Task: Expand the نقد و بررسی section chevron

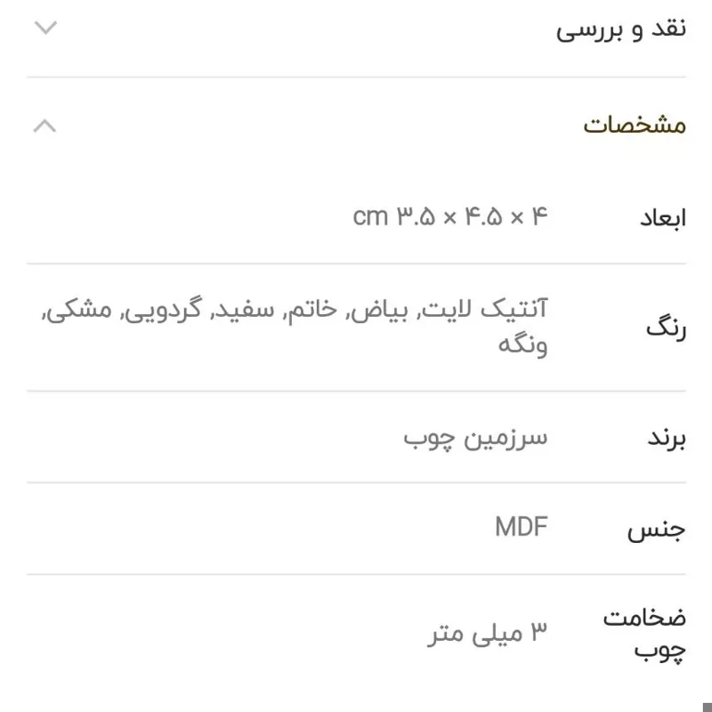Action: coord(44,28)
